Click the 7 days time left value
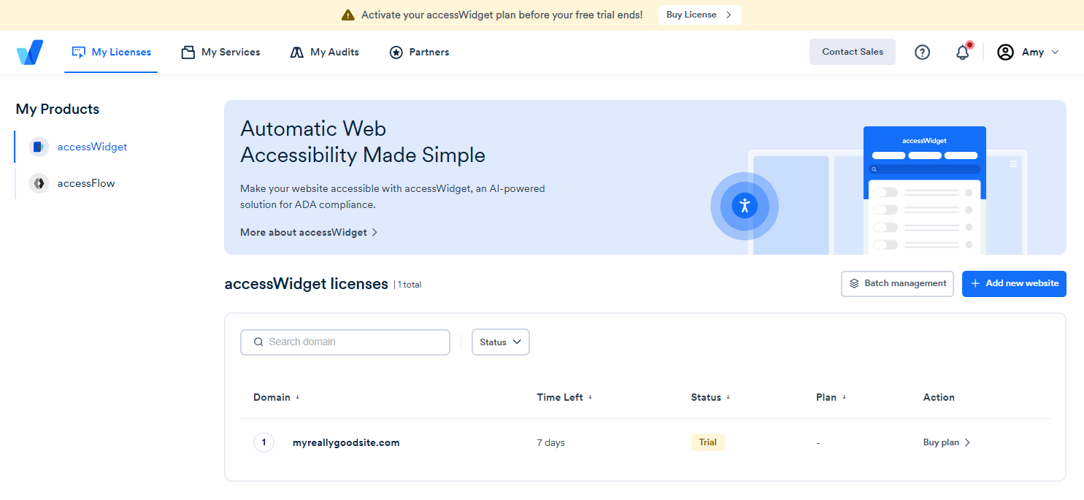This screenshot has height=500, width=1084. pos(550,442)
